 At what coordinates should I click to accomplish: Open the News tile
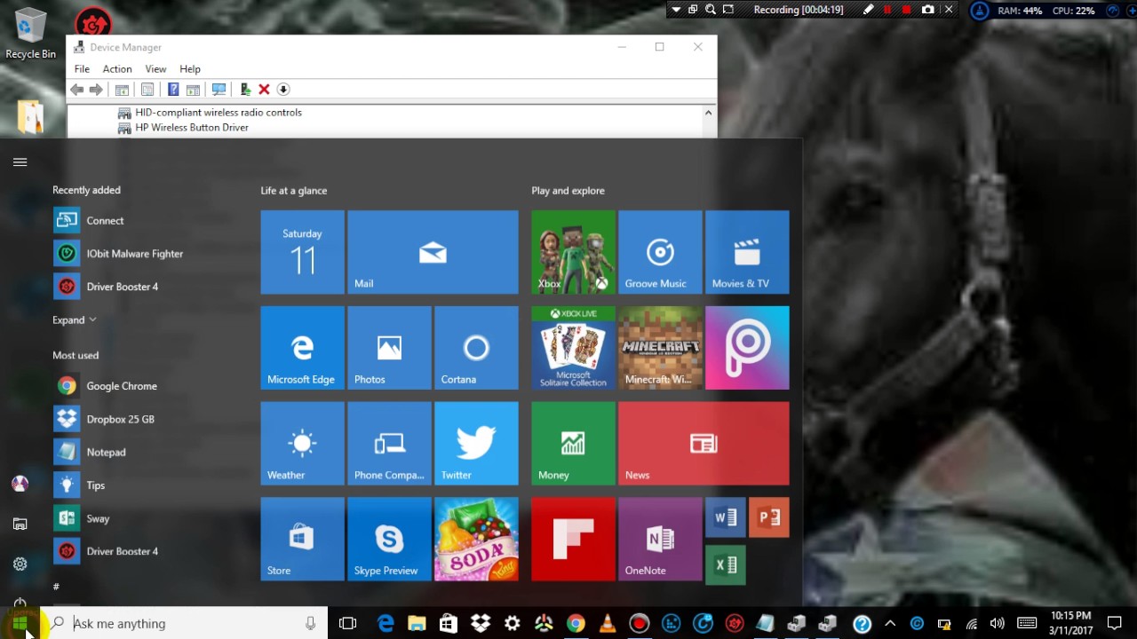click(704, 444)
